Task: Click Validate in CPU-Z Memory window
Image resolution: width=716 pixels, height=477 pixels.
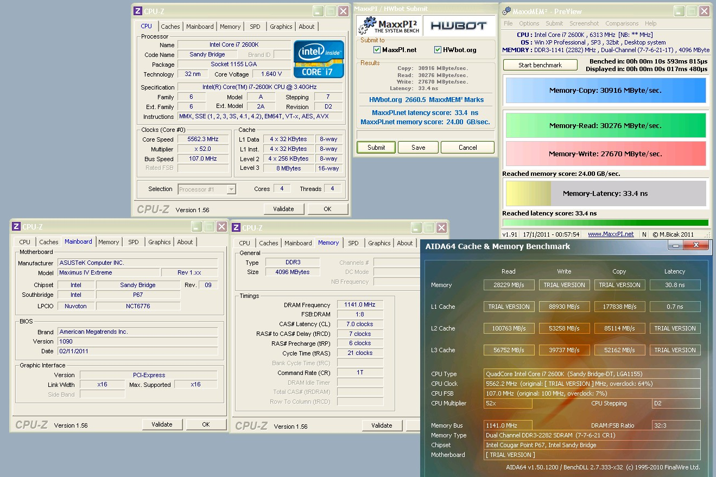Action: [x=382, y=425]
